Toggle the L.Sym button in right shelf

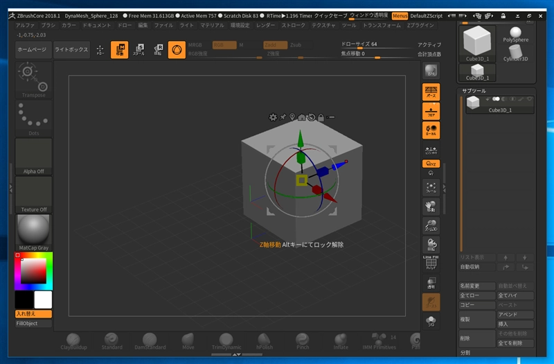coord(431,150)
